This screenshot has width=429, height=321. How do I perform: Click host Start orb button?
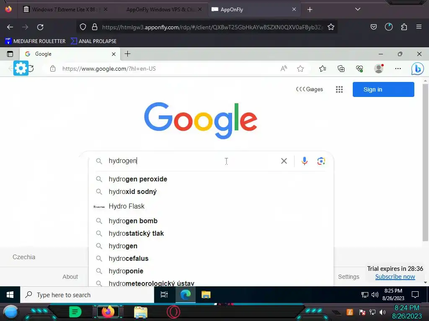coord(11,313)
